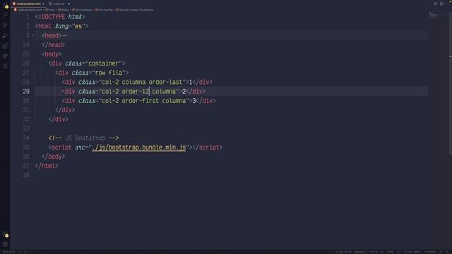
Task: Click the Prettier status bar entry
Action: [430, 252]
